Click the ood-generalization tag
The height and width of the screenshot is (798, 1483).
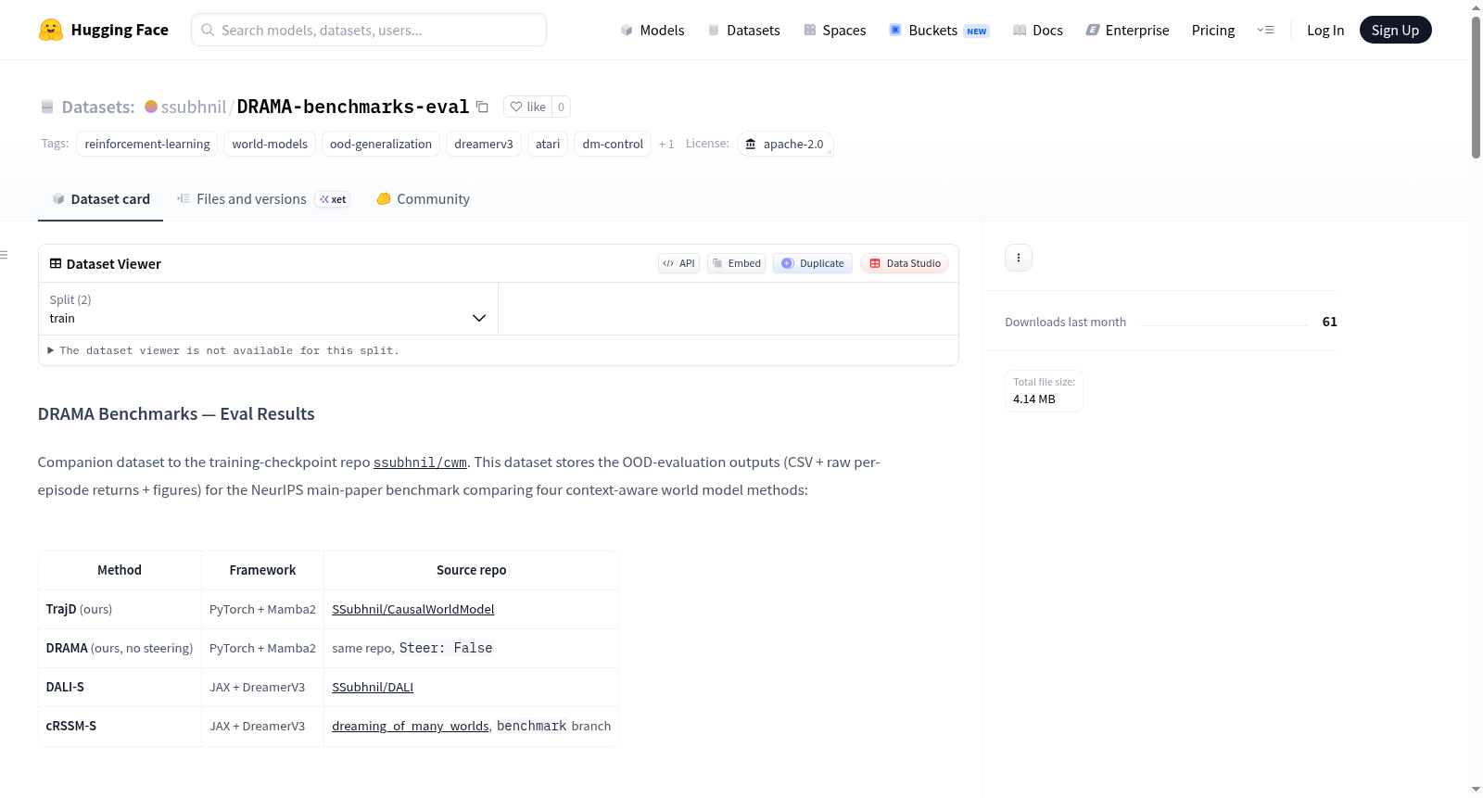click(x=381, y=144)
